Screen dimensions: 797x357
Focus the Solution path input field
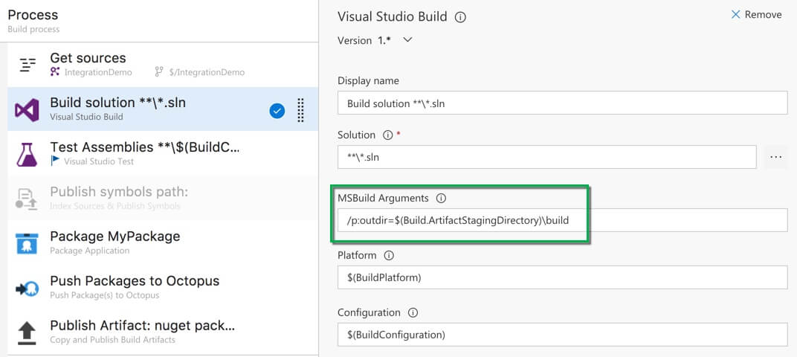[547, 157]
